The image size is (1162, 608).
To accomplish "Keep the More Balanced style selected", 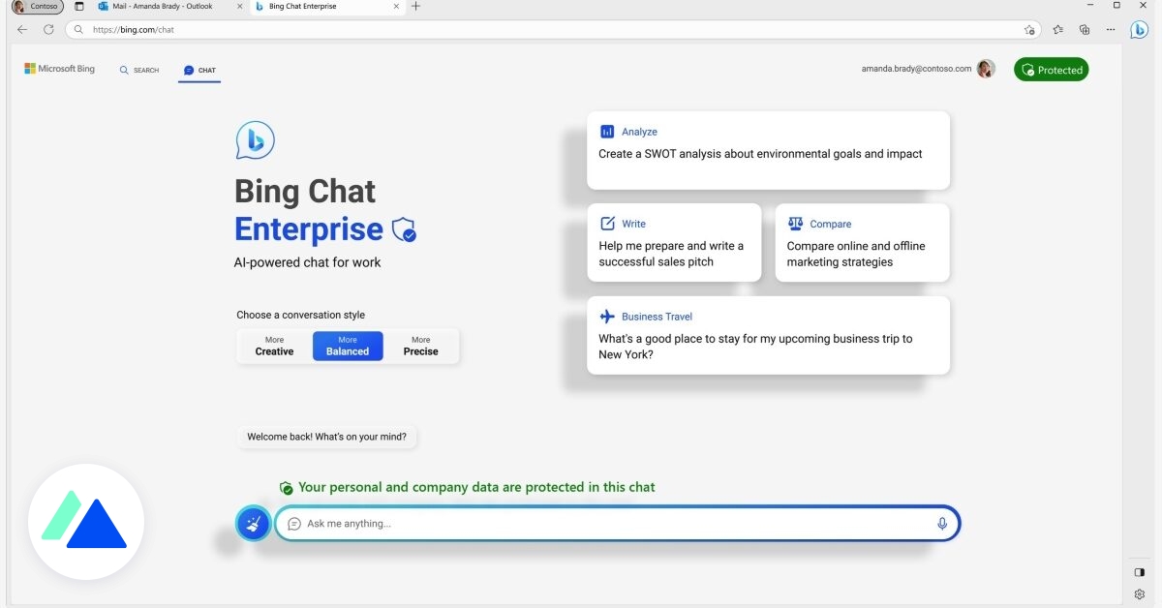I will (x=348, y=346).
